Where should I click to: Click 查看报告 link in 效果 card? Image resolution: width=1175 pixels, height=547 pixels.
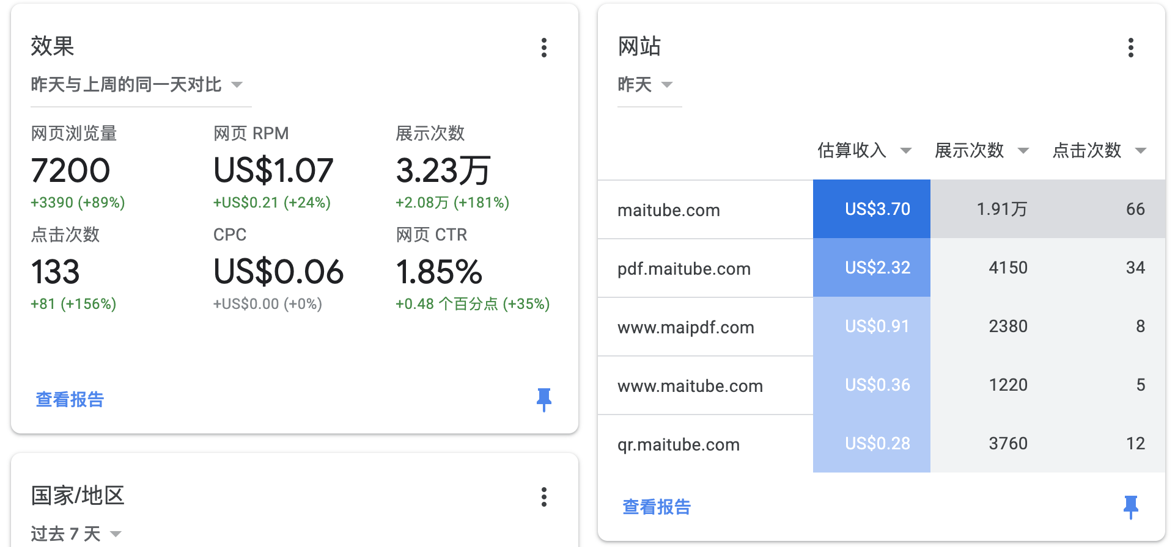coord(70,400)
